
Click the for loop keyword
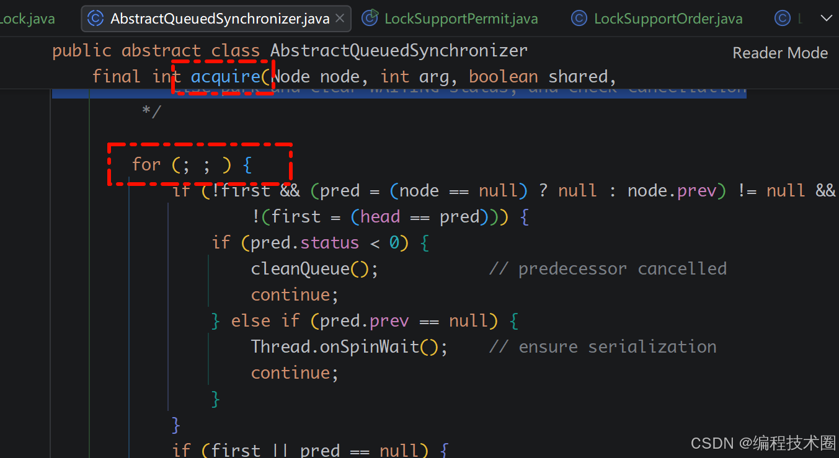[146, 164]
